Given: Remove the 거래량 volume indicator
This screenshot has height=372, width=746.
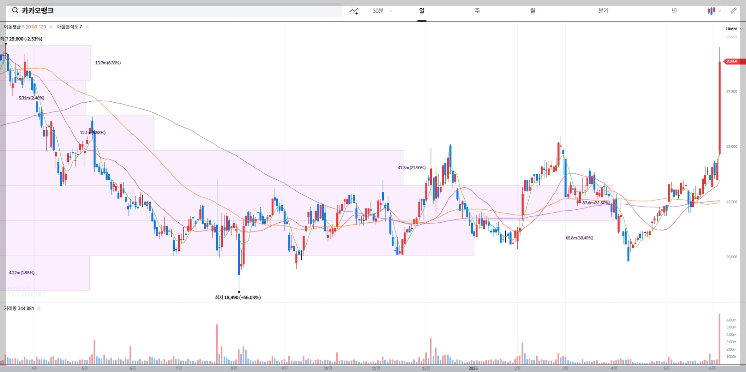Looking at the screenshot, I should pos(39,309).
